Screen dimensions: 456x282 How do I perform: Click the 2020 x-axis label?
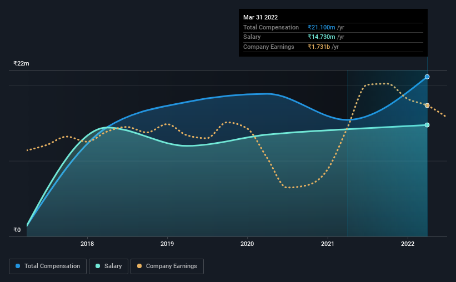tap(247, 244)
